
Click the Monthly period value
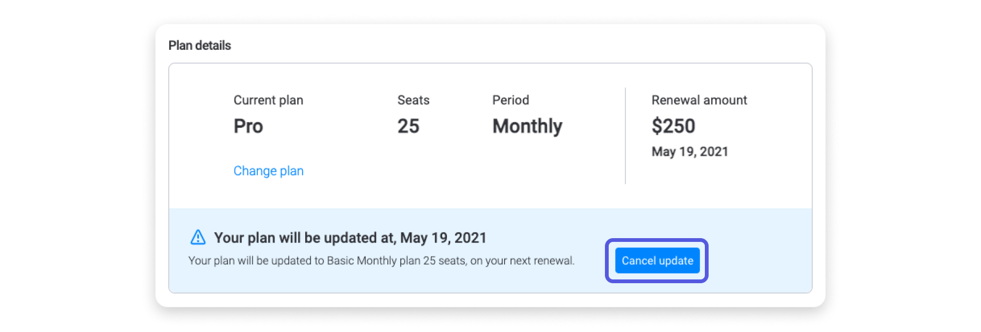coord(528,127)
